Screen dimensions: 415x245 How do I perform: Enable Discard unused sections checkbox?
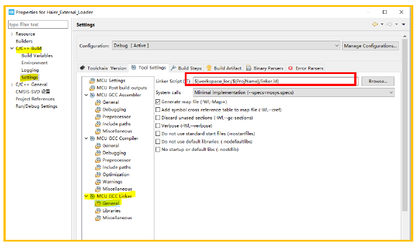tap(158, 118)
